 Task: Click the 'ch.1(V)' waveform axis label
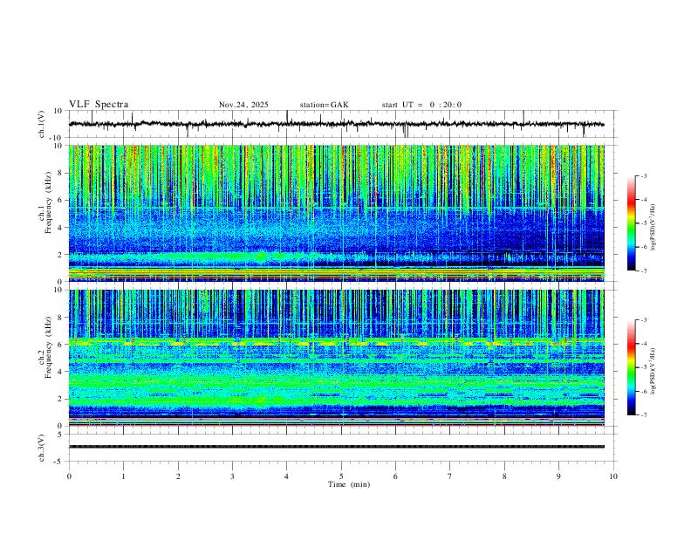click(x=43, y=124)
